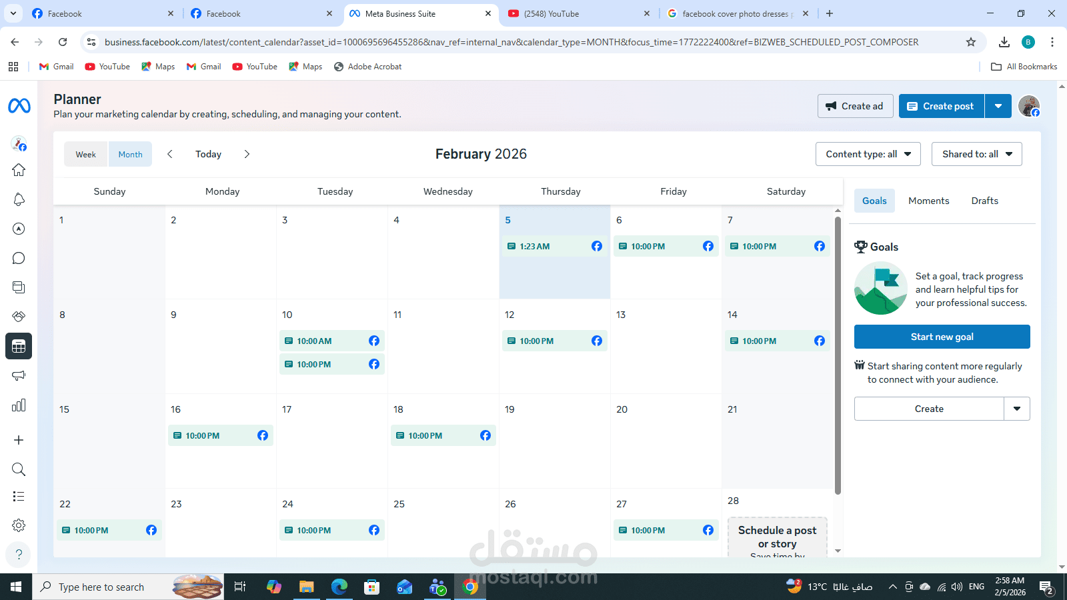Click the scheduled post at 1:23 AM on February 5

(554, 246)
